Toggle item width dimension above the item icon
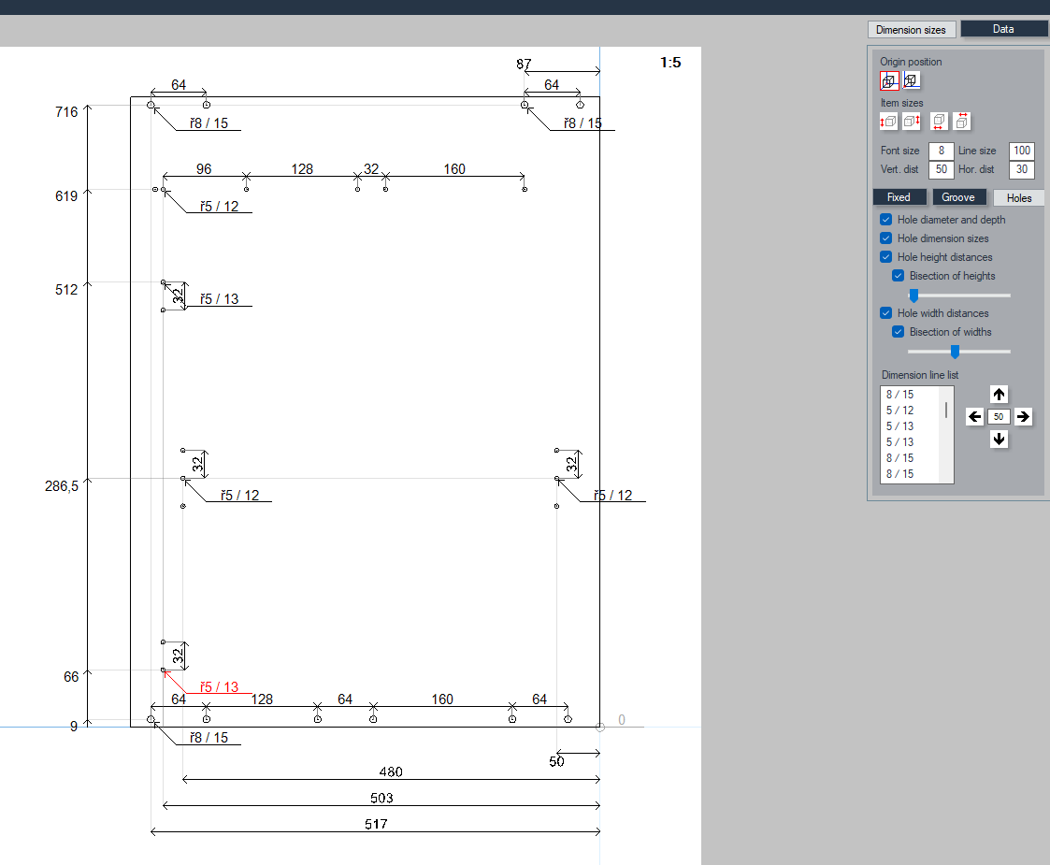 point(961,122)
